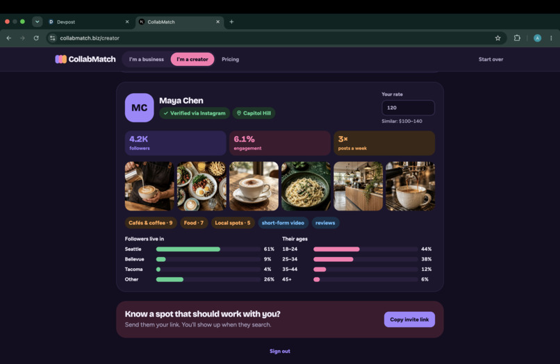Open the site information icon in the address bar
The height and width of the screenshot is (364, 560).
click(x=53, y=38)
